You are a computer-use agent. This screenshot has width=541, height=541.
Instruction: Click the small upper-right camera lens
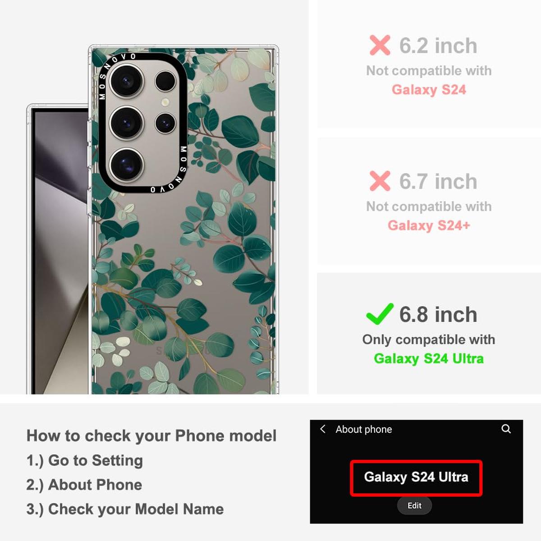[165, 81]
